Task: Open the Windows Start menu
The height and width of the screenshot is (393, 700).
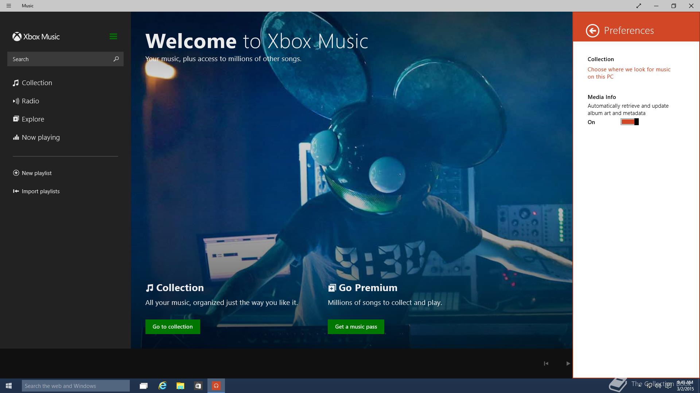Action: (x=9, y=386)
